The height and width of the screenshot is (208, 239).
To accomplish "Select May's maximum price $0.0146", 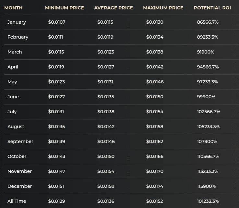I will [155, 82].
